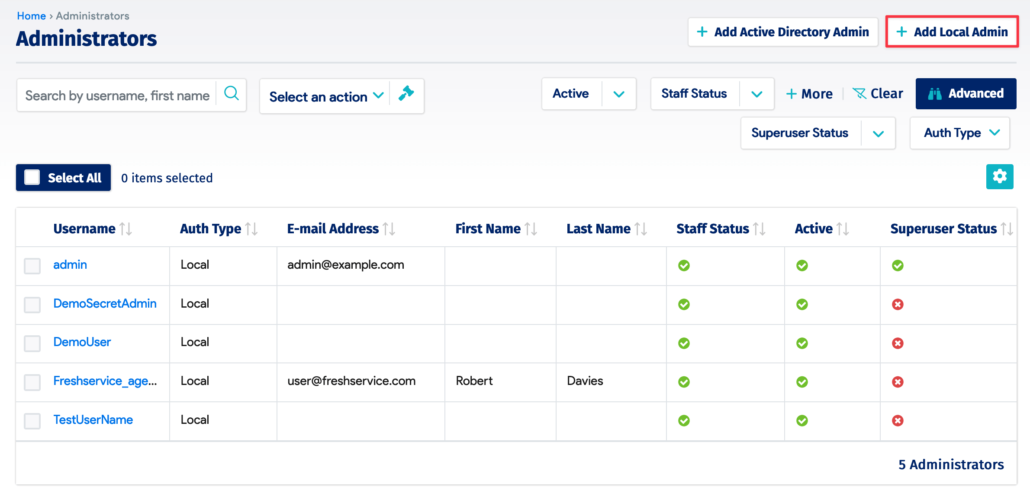Open the table settings gear icon

1000,176
